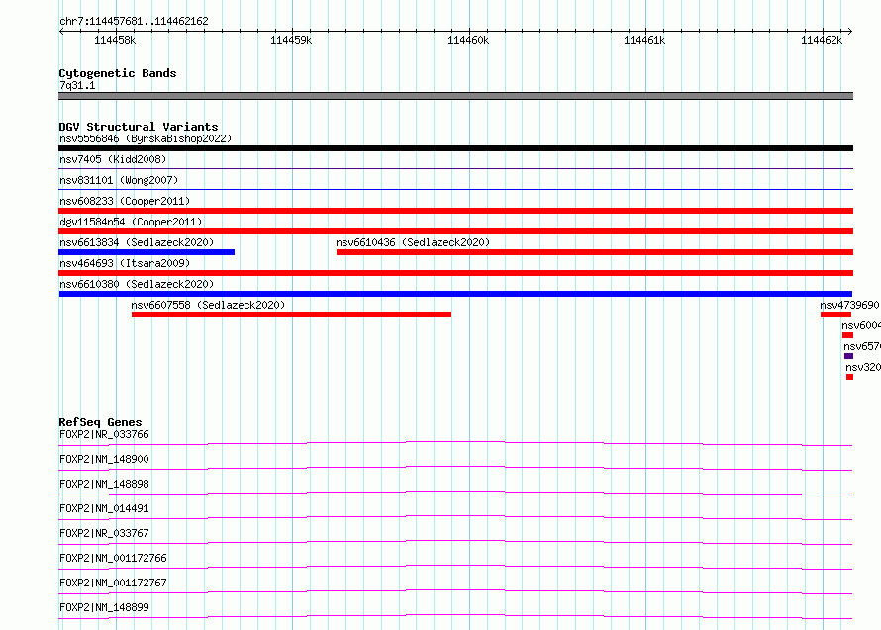Viewport: 881px width, 630px height.
Task: Click the nsv608233 (Cooper2011) text label
Action: coord(125,201)
